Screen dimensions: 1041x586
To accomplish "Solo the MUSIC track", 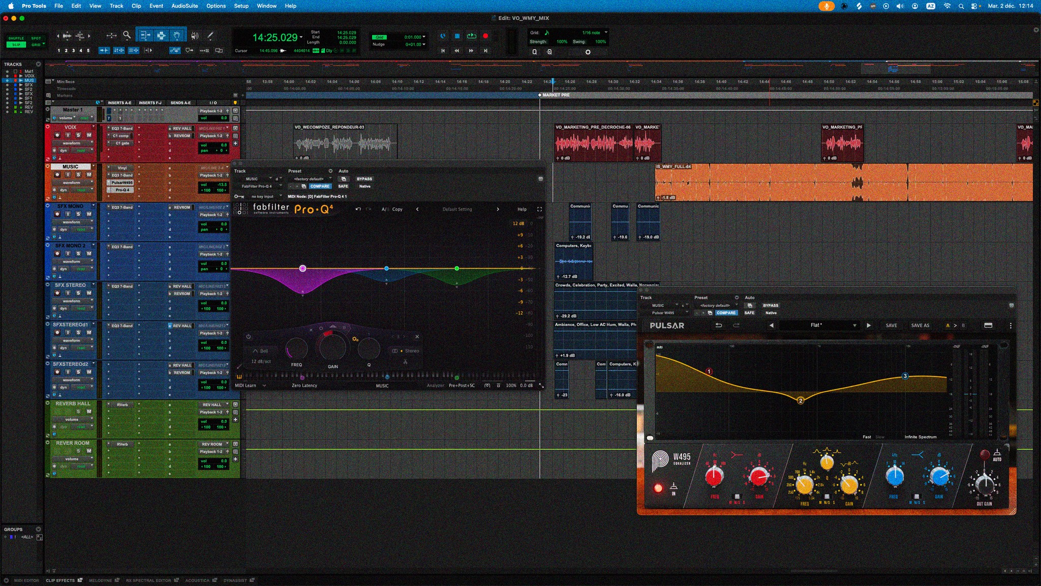I will click(78, 174).
